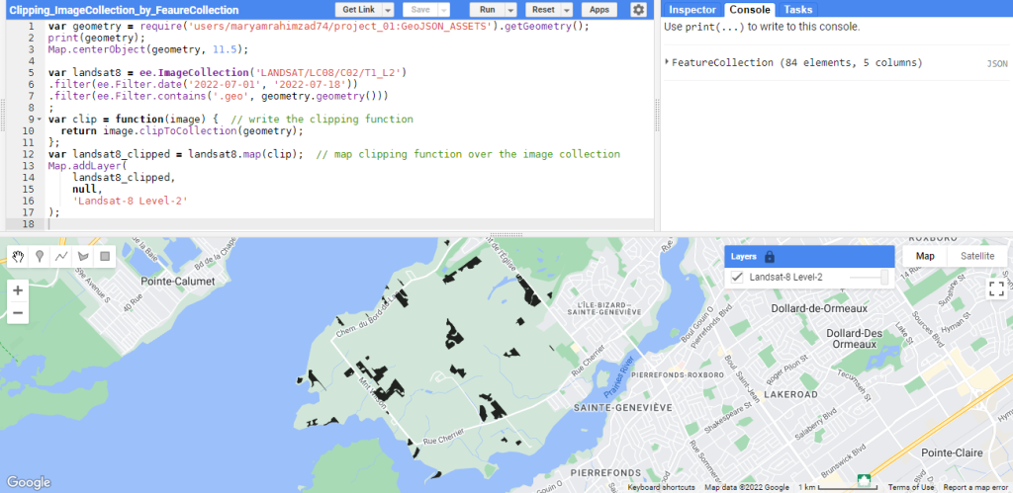Select the draw rectangle tool
Viewport: 1013px width, 493px height.
click(105, 257)
